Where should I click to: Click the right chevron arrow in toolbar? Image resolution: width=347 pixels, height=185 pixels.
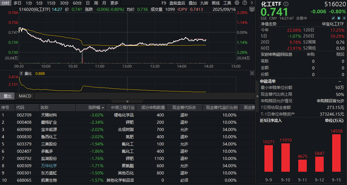[x=252, y=3]
